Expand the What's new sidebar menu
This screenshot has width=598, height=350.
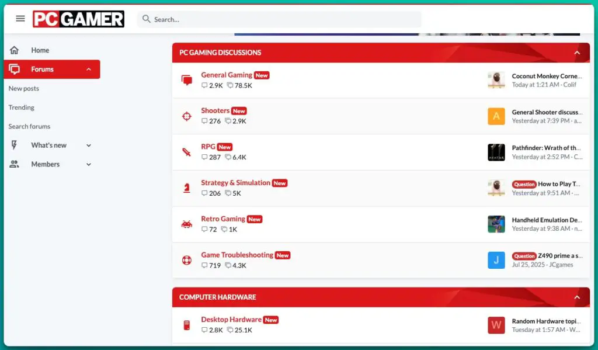(89, 145)
